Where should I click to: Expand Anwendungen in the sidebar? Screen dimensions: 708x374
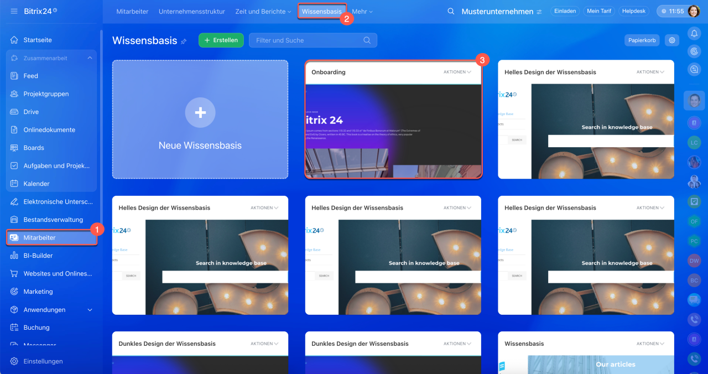pyautogui.click(x=90, y=310)
